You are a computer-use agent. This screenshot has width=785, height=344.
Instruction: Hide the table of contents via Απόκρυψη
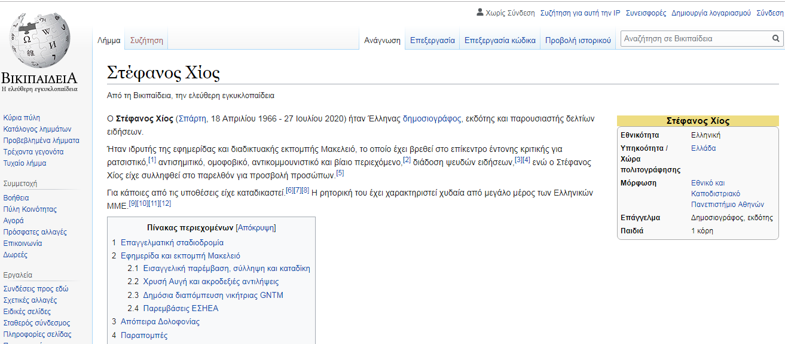(x=256, y=228)
